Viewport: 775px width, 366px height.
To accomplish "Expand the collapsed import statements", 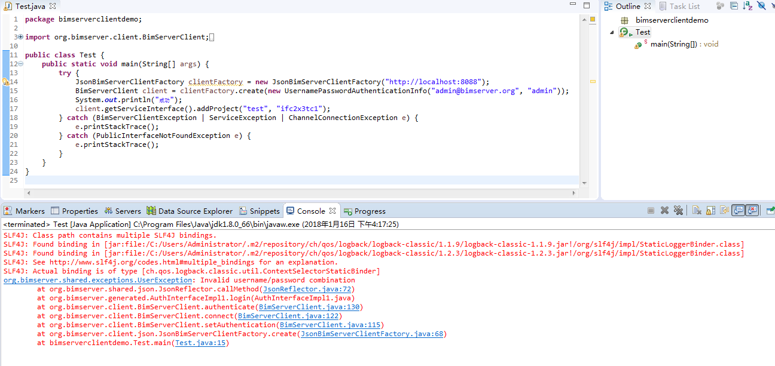I will coord(20,36).
